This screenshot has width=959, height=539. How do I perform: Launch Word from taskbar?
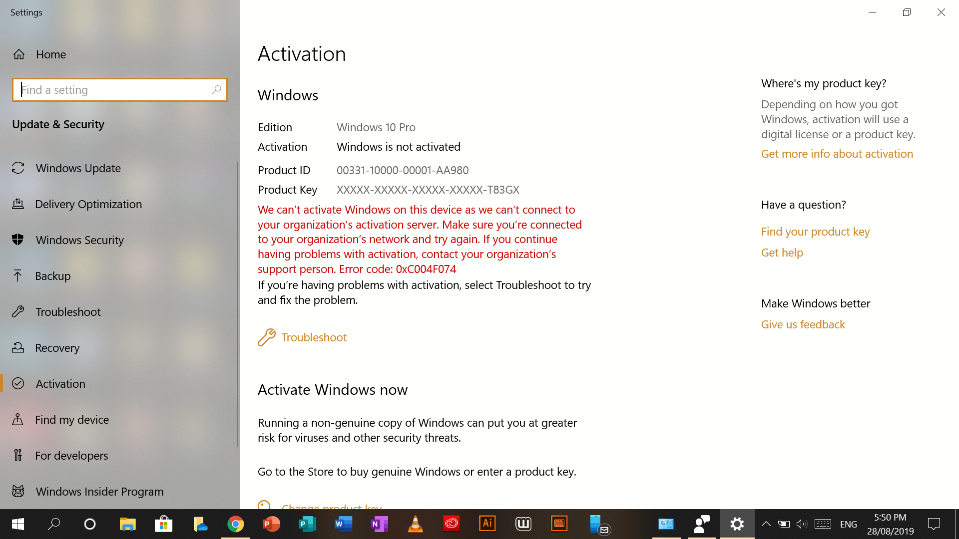[x=344, y=524]
